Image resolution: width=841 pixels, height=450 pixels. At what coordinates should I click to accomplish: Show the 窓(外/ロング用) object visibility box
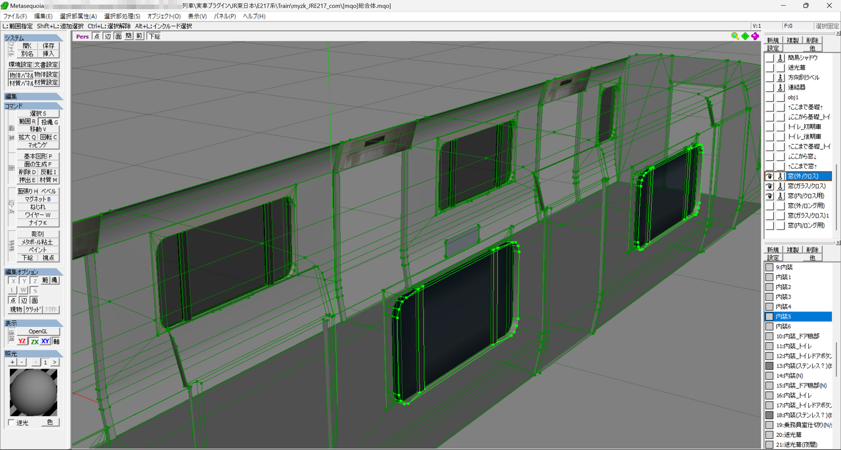click(770, 206)
